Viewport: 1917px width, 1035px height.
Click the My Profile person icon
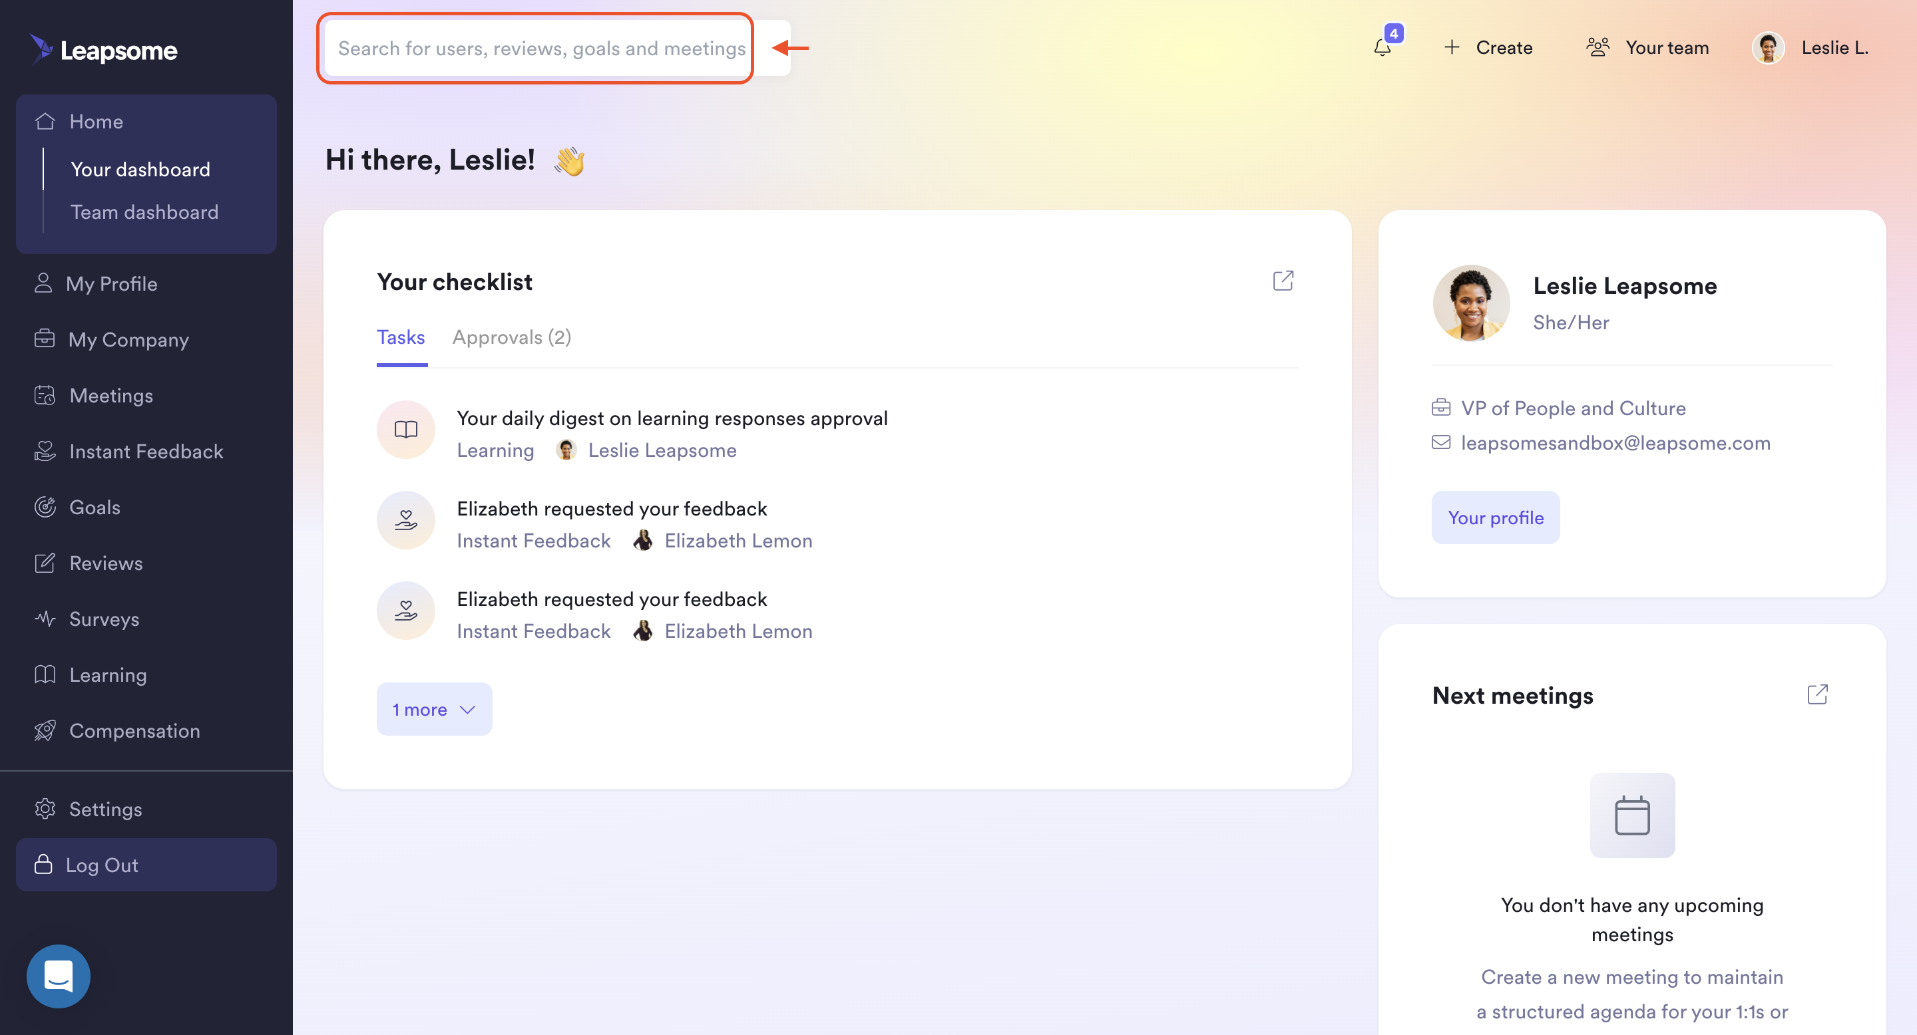tap(43, 283)
